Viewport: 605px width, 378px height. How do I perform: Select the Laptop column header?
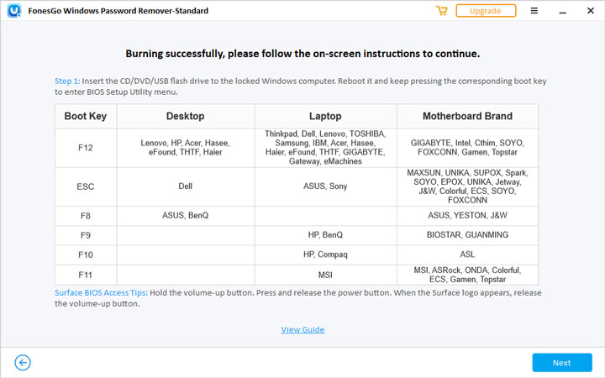coord(325,116)
